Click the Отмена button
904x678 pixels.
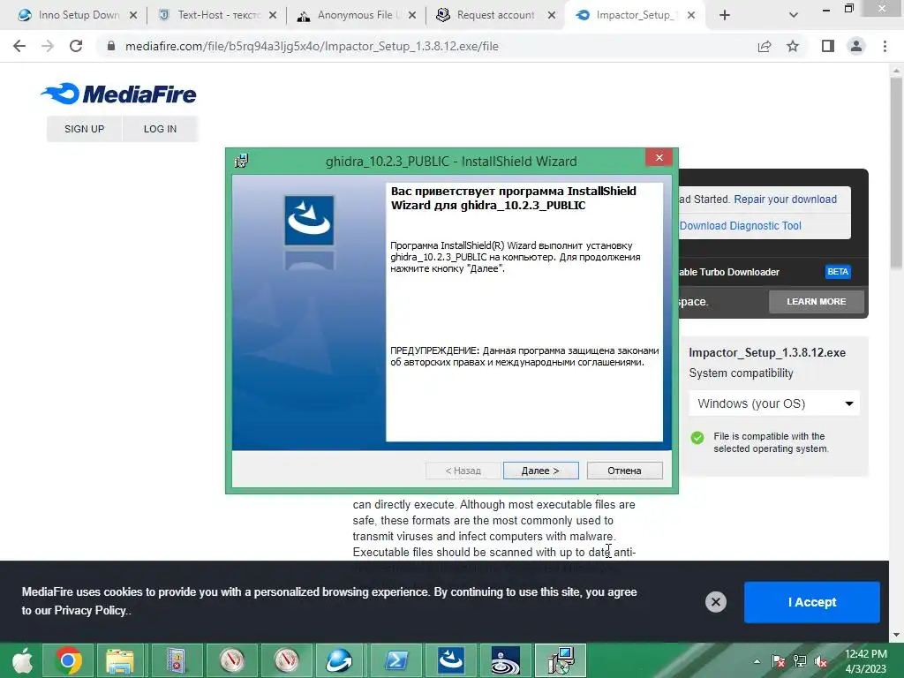(x=624, y=471)
